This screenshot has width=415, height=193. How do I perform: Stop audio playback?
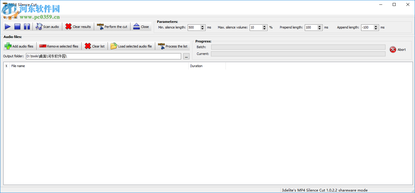pos(17,27)
